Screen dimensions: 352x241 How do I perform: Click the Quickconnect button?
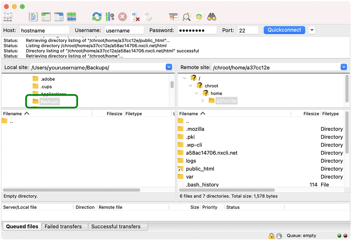284,30
